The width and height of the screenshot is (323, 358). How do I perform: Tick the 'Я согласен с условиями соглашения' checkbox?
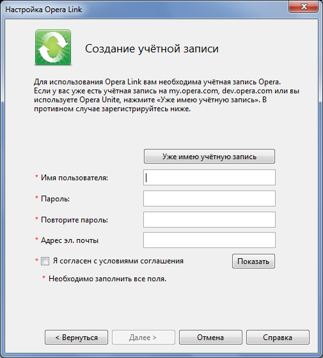(x=45, y=261)
